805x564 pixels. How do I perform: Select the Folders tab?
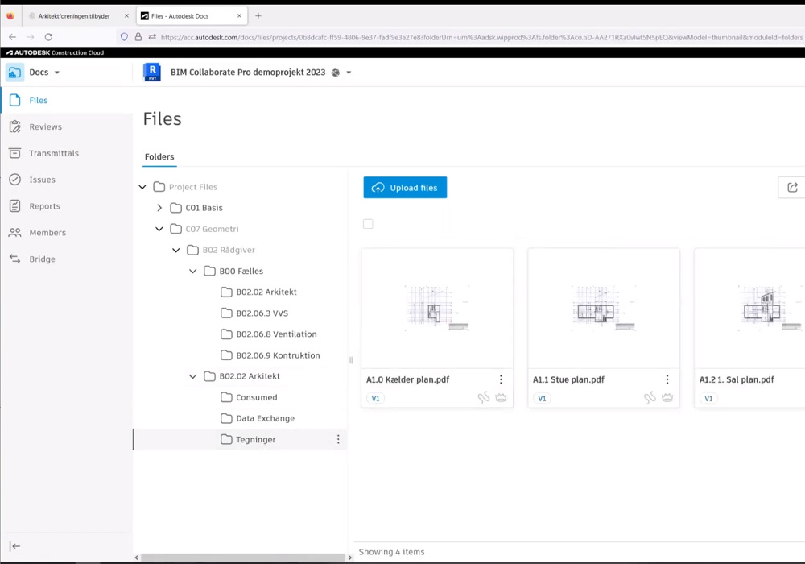[159, 157]
